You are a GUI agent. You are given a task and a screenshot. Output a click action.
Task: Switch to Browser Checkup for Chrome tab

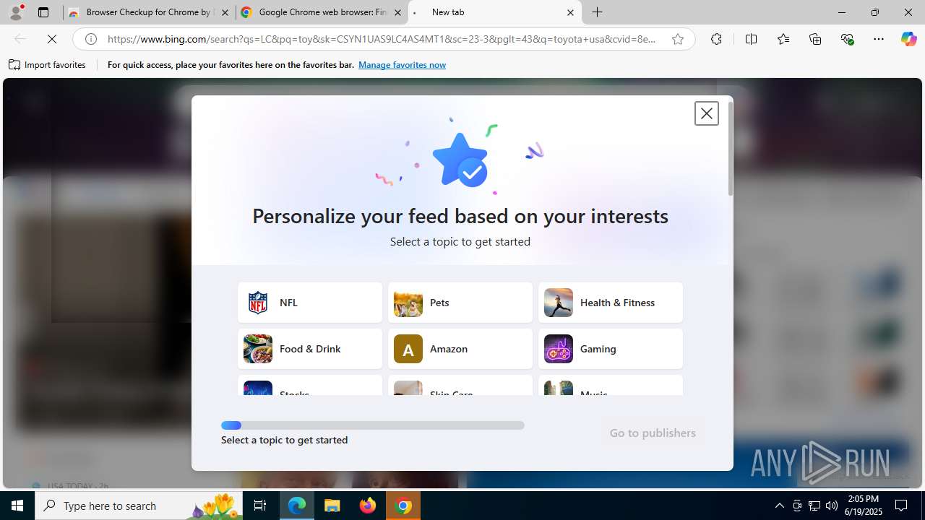[149, 12]
